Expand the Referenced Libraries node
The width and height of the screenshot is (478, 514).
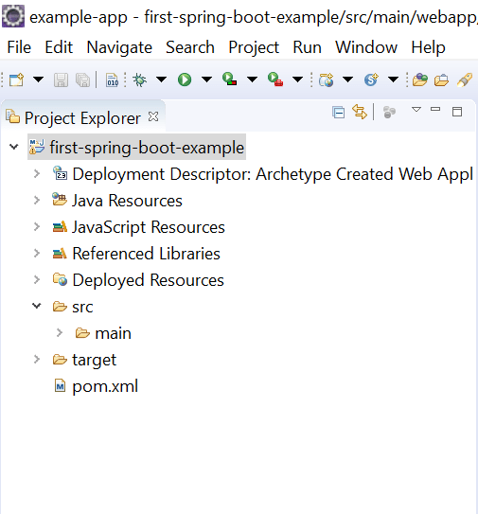coord(37,253)
